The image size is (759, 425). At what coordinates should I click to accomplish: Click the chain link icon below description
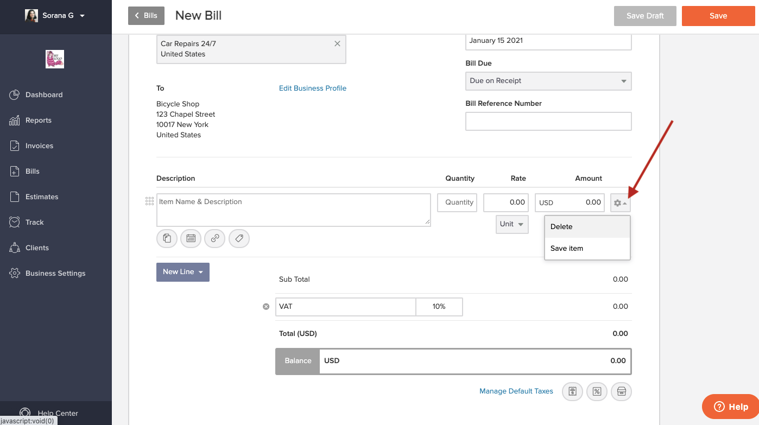click(215, 238)
